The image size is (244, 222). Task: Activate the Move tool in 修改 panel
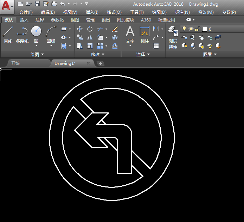pos(80,29)
